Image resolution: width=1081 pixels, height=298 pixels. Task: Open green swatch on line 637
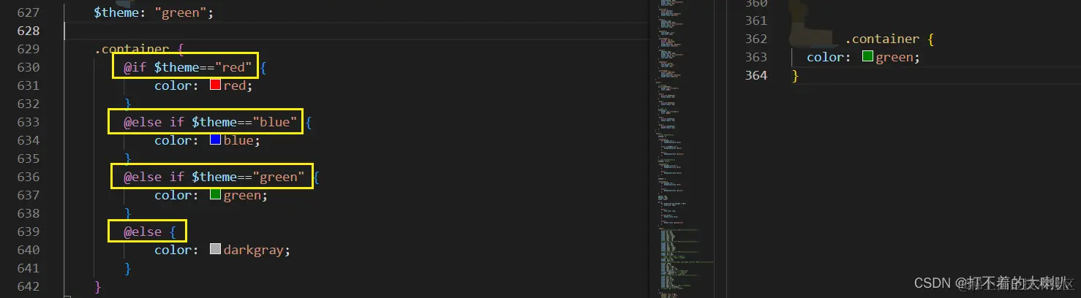[216, 195]
